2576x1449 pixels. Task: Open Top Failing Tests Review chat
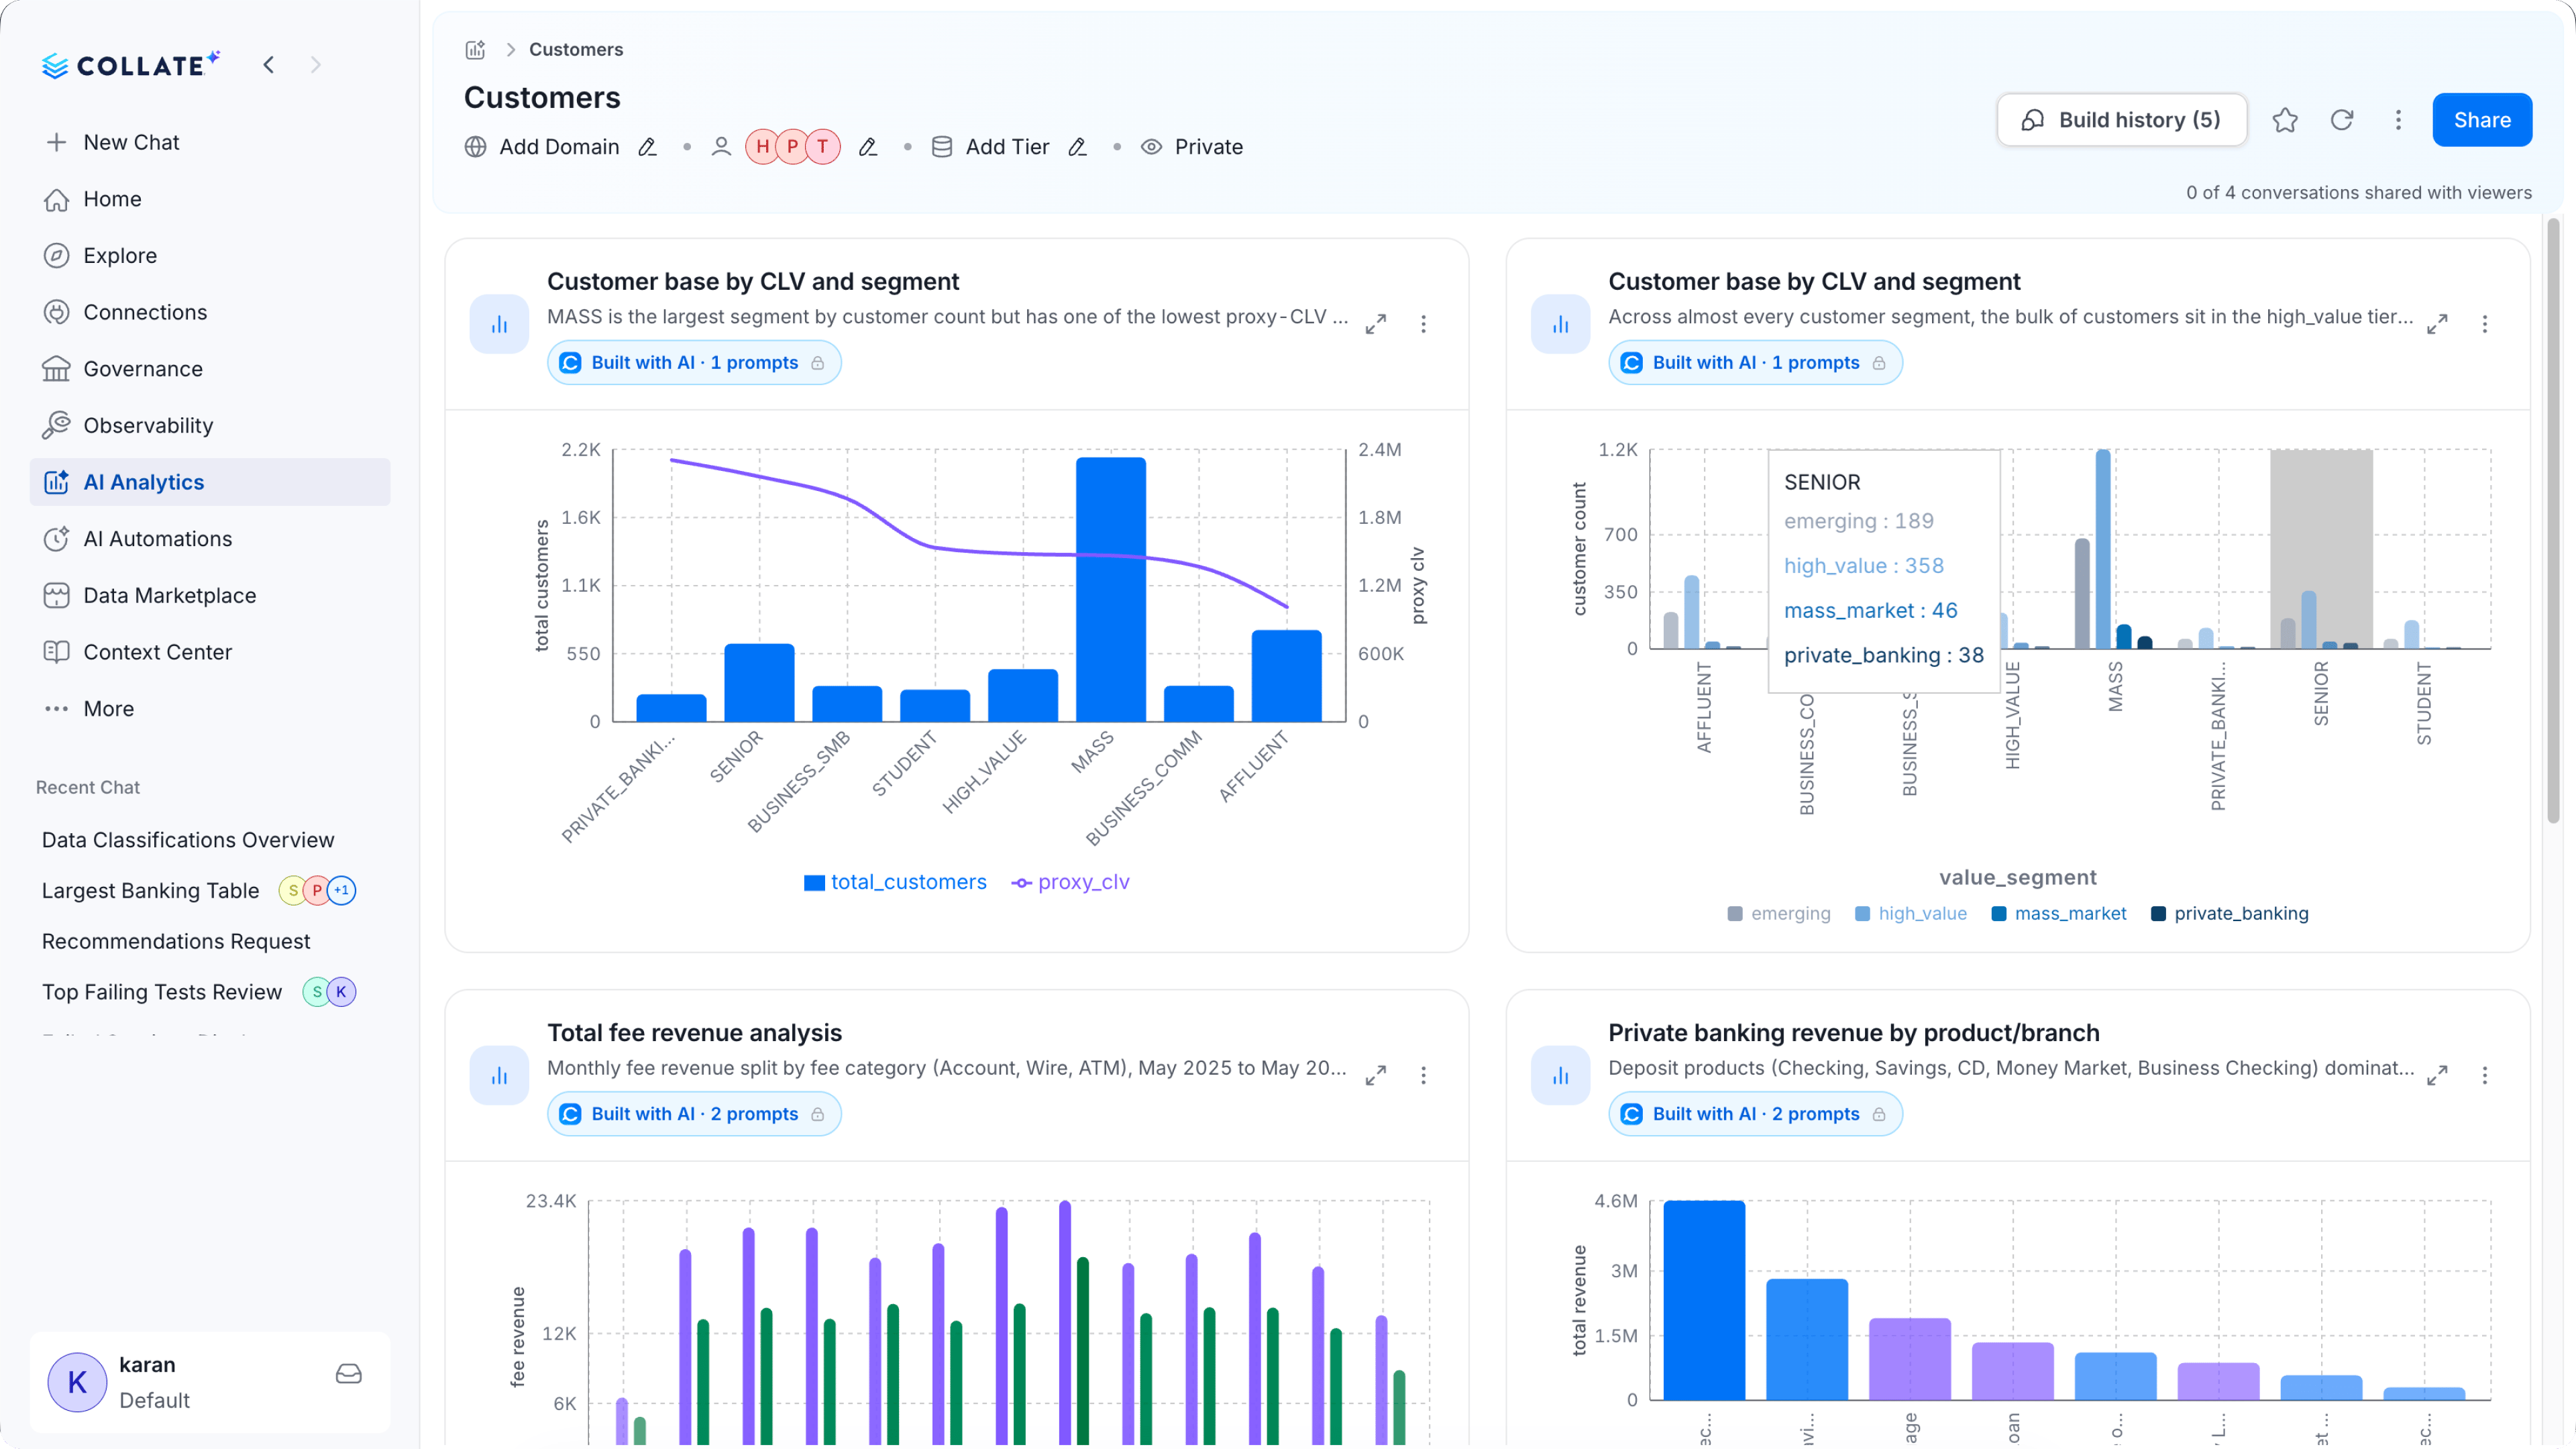pos(162,992)
